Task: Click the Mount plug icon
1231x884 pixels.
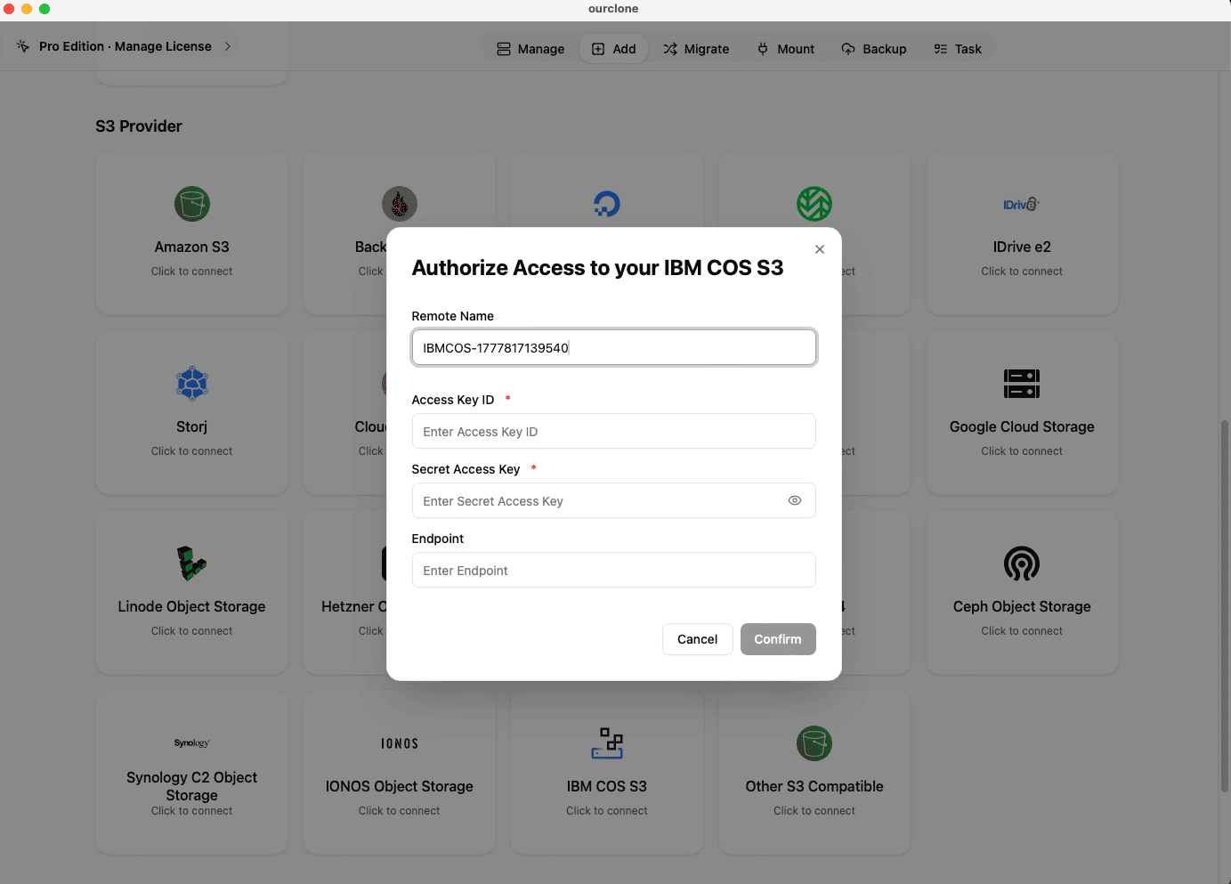Action: pyautogui.click(x=763, y=49)
